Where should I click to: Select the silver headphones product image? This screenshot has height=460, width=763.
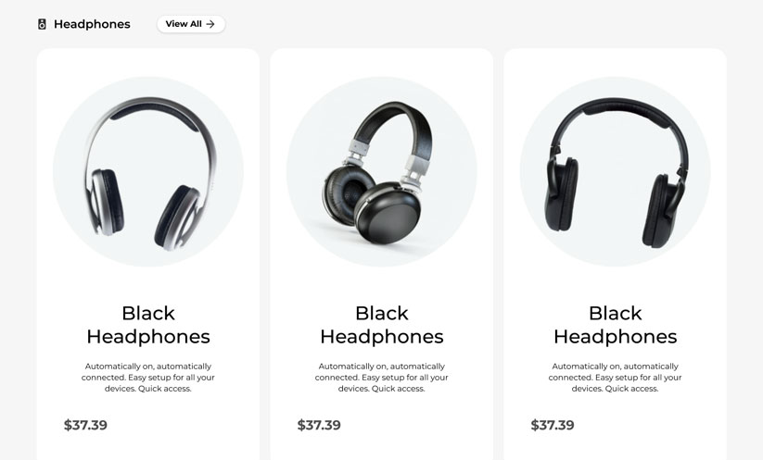click(148, 173)
